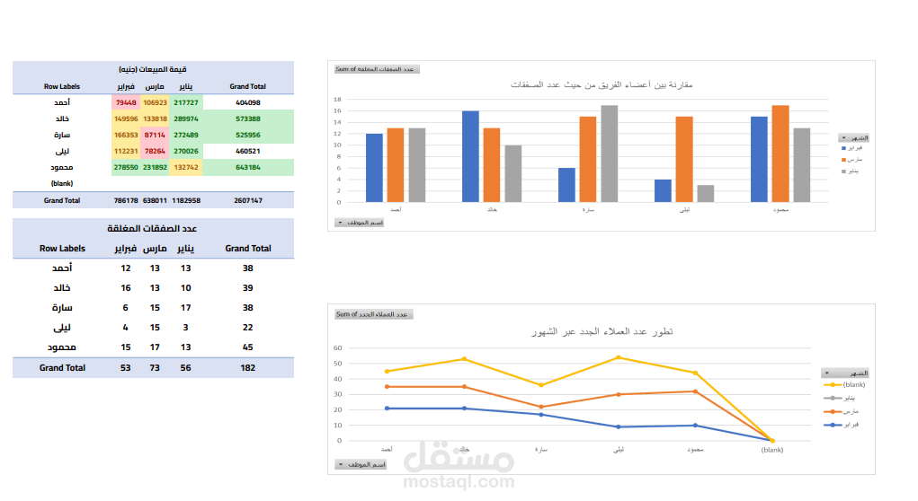Select the cell with value 78264

pyautogui.click(x=156, y=152)
